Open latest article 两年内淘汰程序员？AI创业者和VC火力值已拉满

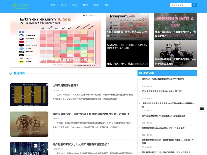(x=163, y=116)
